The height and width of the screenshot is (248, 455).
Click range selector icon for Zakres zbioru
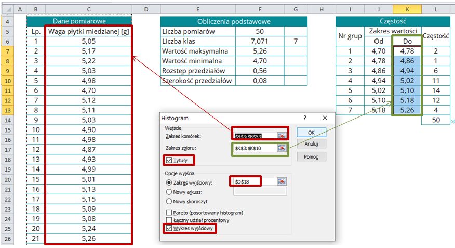[x=282, y=149]
